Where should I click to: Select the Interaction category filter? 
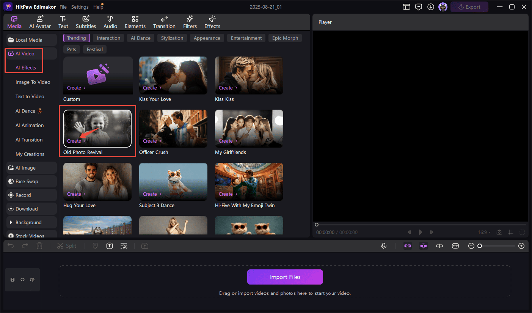click(x=108, y=38)
